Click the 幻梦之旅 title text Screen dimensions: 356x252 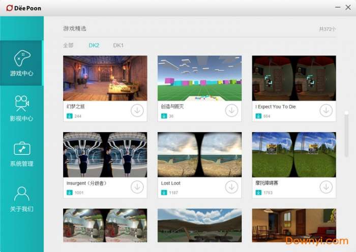[76, 106]
